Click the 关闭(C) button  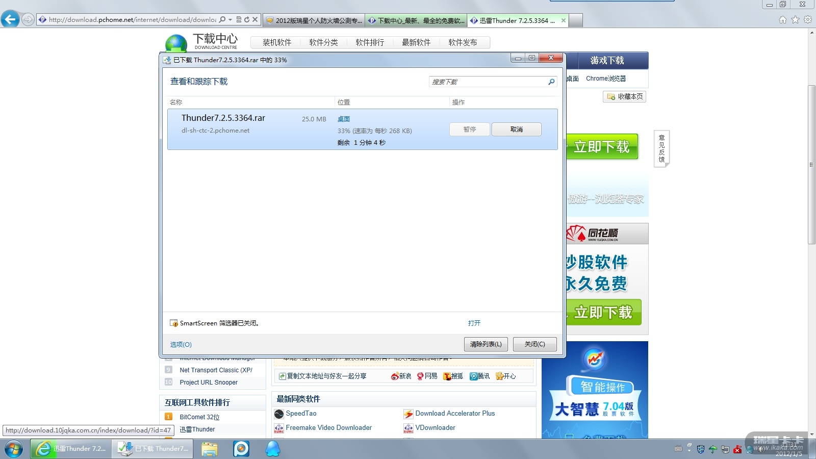[x=534, y=344]
